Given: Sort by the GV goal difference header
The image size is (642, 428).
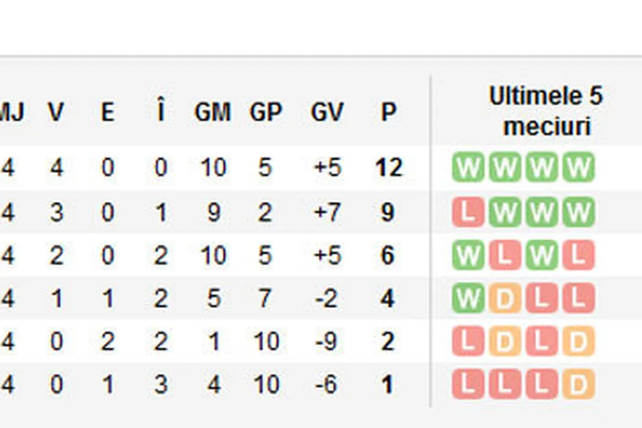Looking at the screenshot, I should [327, 113].
